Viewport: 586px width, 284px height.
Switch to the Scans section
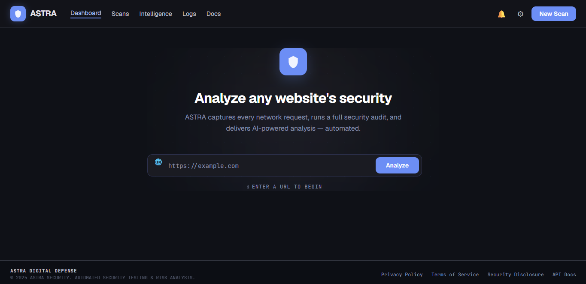[x=120, y=14]
